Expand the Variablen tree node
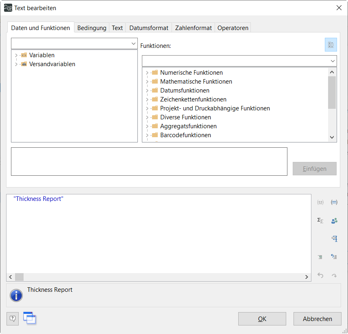 [x=16, y=55]
